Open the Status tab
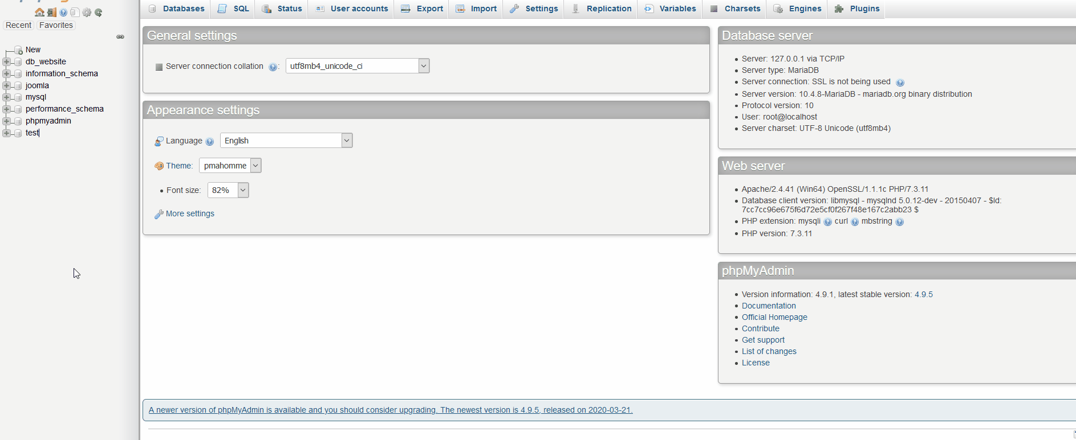Screen dimensions: 1076x440 click(282, 9)
